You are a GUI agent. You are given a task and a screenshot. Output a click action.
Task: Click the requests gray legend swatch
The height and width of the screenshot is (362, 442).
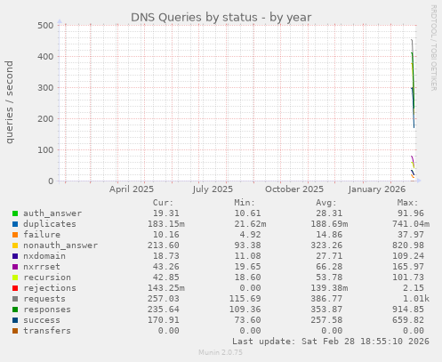click(x=15, y=299)
